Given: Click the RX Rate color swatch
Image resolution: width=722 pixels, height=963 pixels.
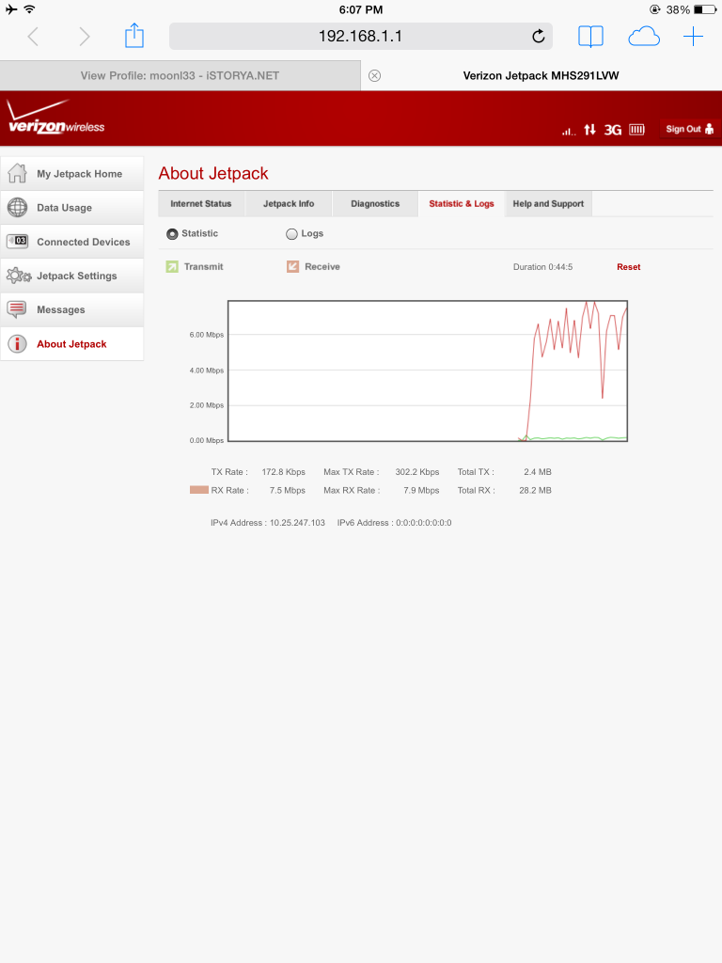Looking at the screenshot, I should [198, 490].
